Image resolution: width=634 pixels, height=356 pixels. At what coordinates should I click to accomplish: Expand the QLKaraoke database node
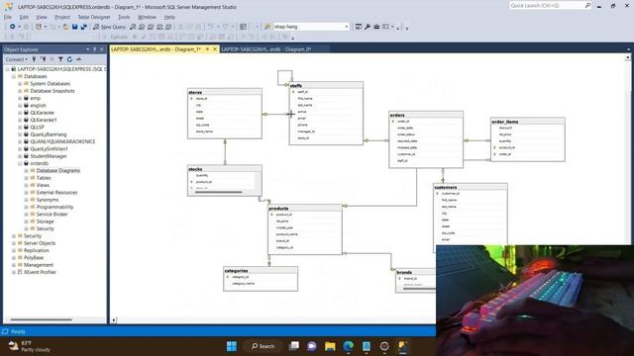pyautogui.click(x=20, y=113)
